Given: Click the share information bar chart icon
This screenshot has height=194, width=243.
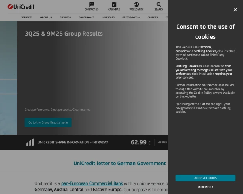Looking at the screenshot, I should pos(30,142).
